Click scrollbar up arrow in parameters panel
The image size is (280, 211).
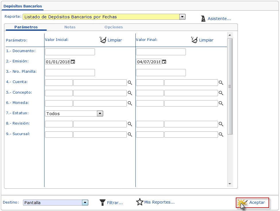(x=230, y=35)
